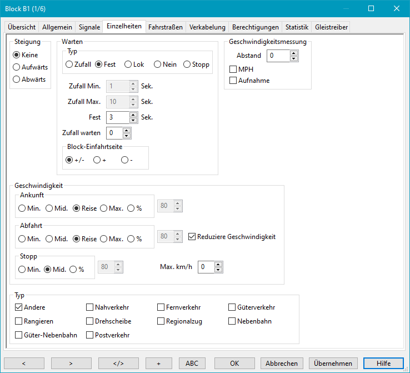
Task: Select Aufwärts for Steigung
Action: 17,67
